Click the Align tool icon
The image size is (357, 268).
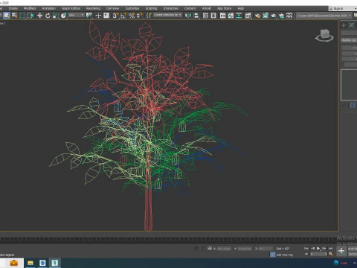196,16
